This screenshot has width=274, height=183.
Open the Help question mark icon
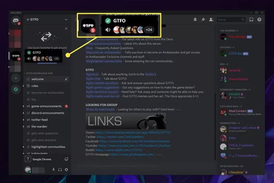point(259,20)
